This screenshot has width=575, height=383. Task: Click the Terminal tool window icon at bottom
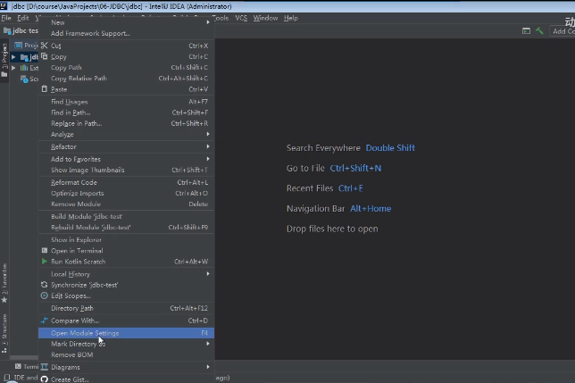18,366
